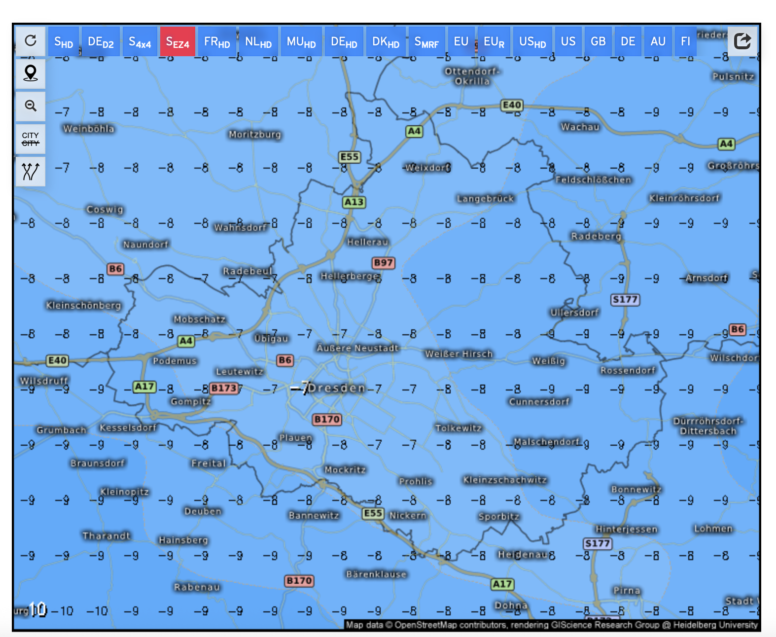Choose the EUR model tab
Image resolution: width=776 pixels, height=637 pixels.
click(494, 42)
